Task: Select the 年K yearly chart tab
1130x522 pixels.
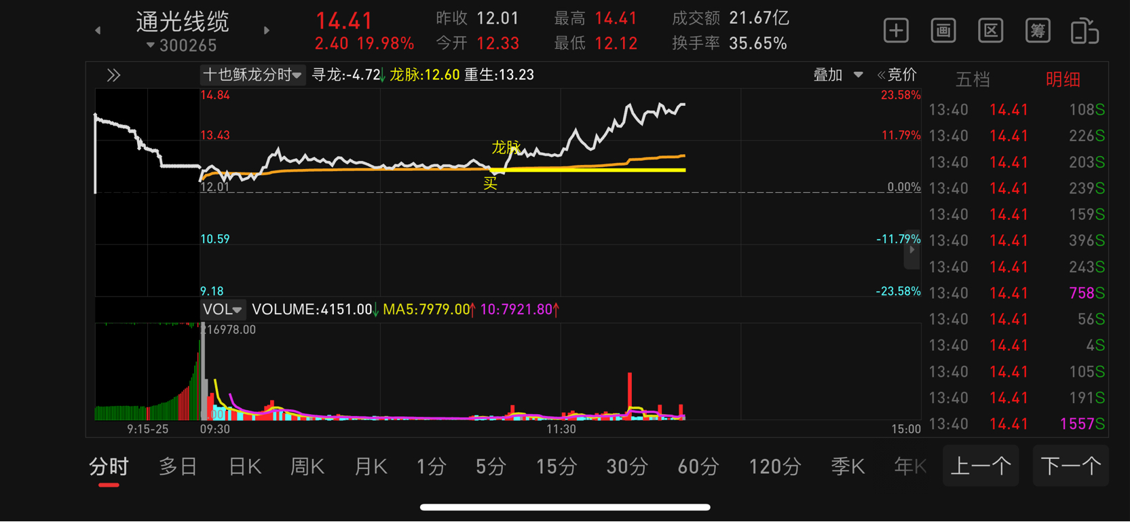Action: pos(910,466)
